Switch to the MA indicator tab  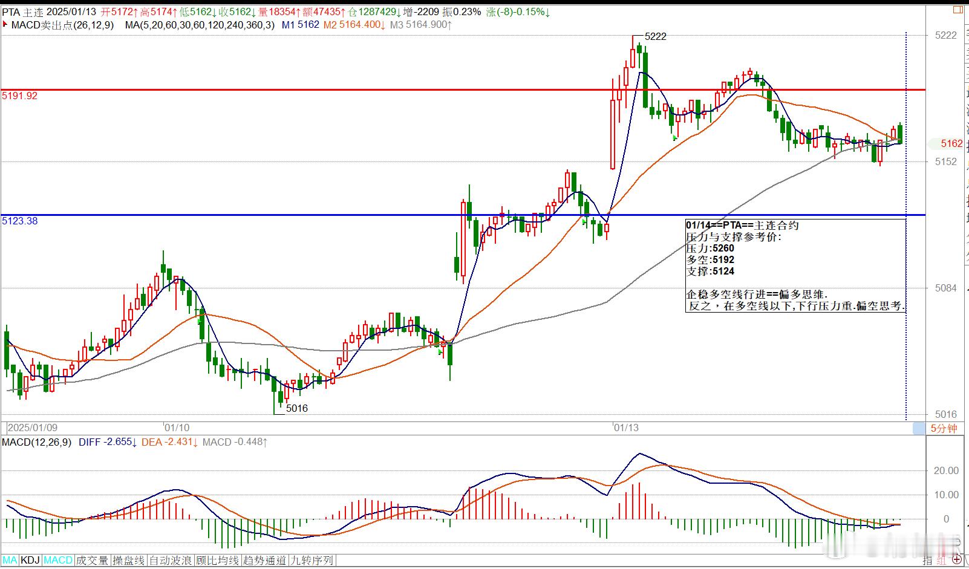point(10,561)
